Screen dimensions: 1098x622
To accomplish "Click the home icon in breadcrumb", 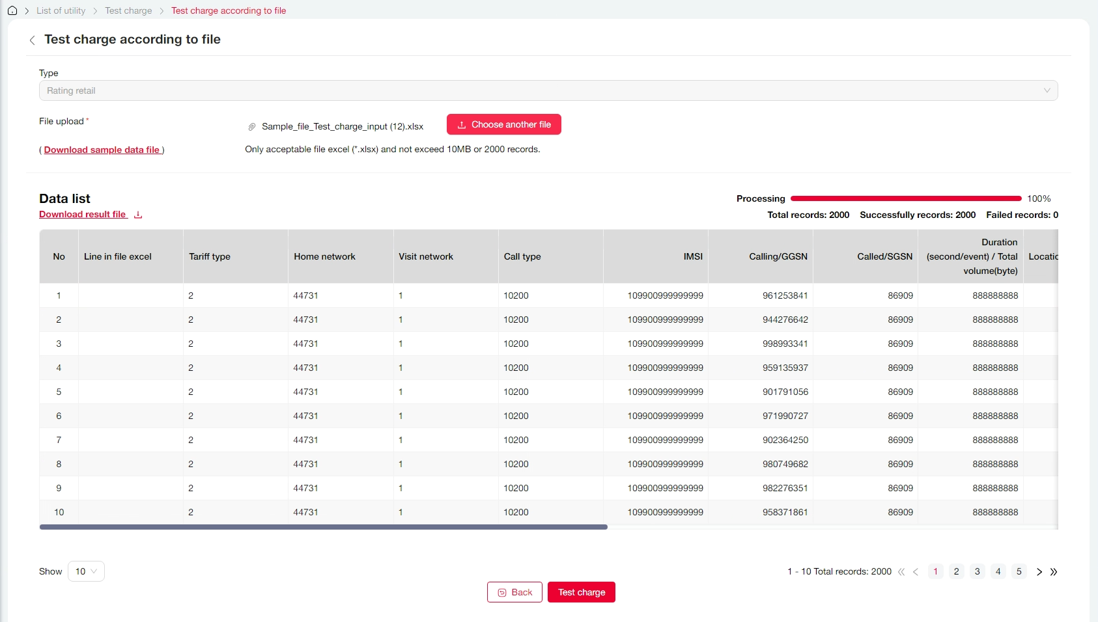I will point(12,10).
